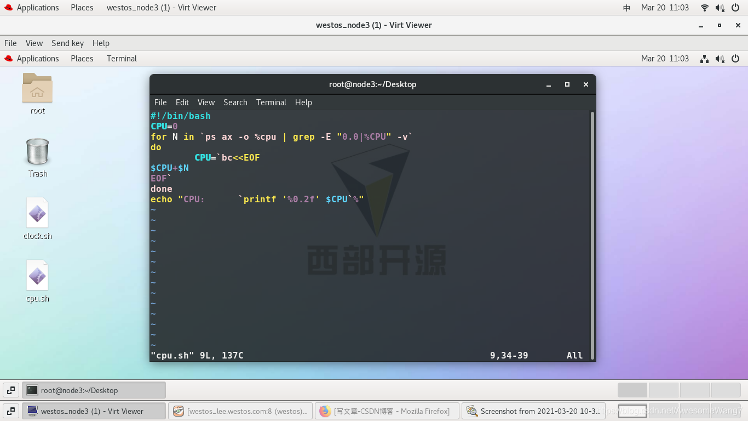Click the red hat icon in guest top bar

tap(8, 59)
